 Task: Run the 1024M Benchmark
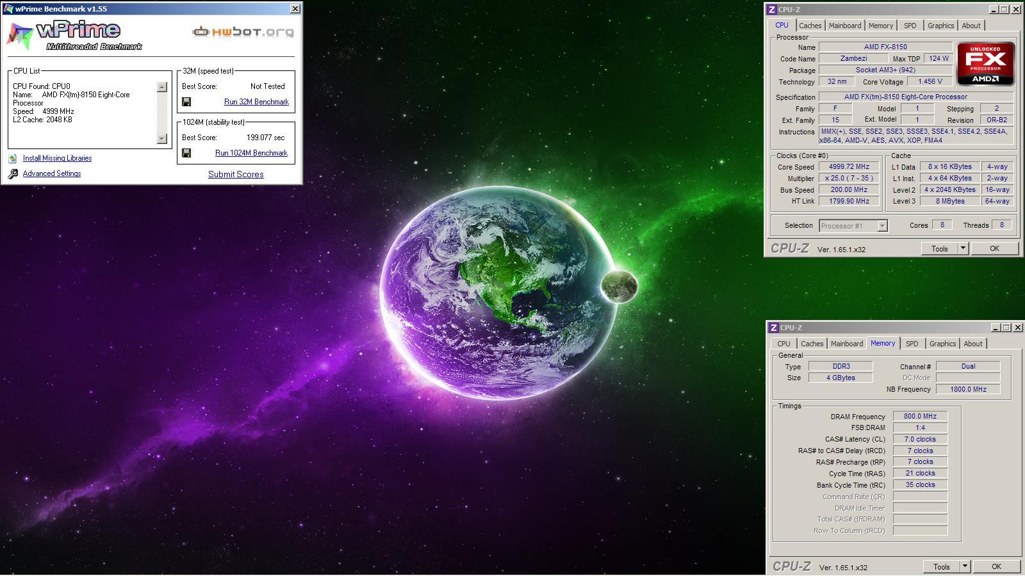coord(251,153)
